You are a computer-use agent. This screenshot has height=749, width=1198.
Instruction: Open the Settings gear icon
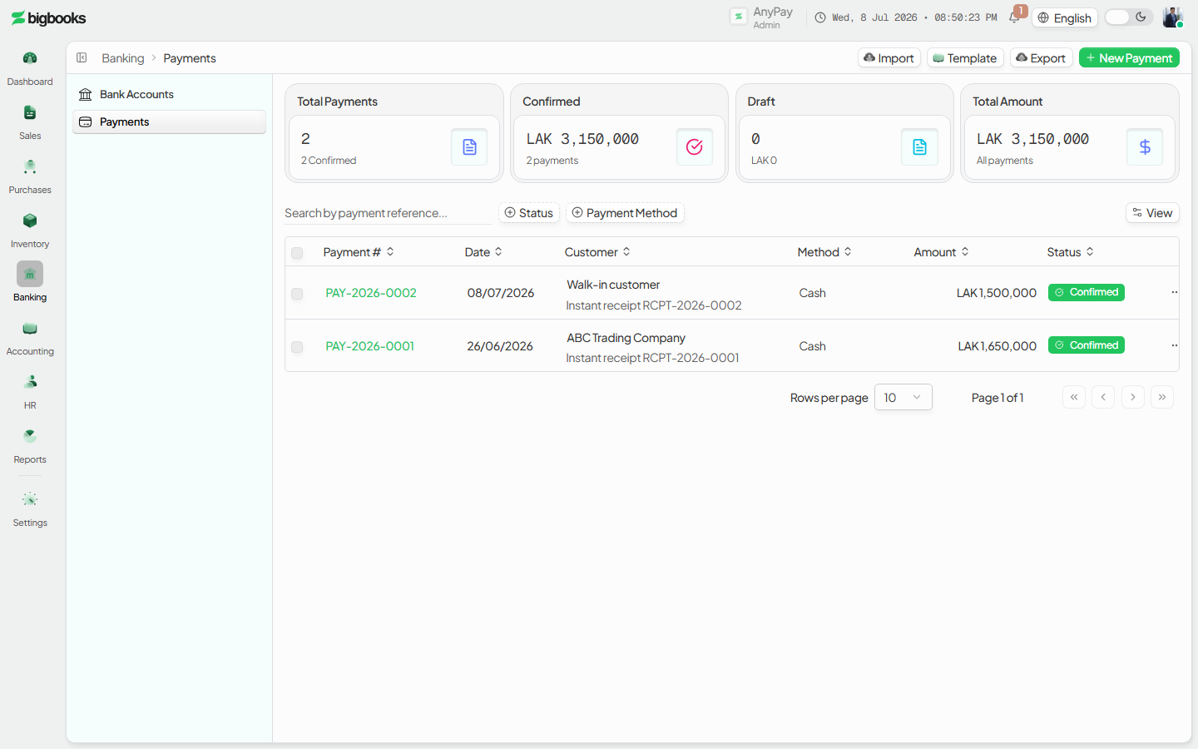click(30, 499)
